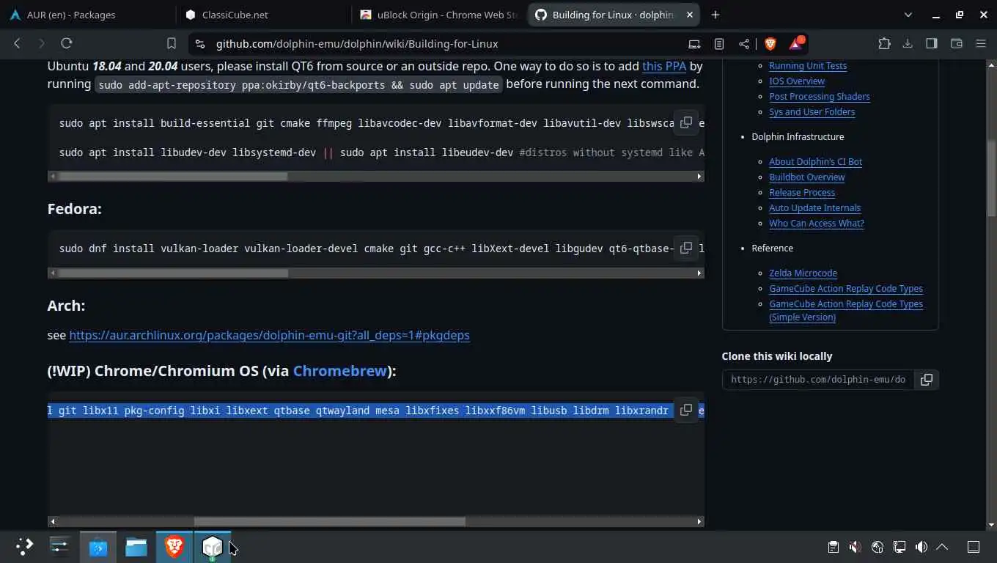Screen dimensions: 997x563
Task: Click the muted audio tray icon
Action: tap(855, 547)
